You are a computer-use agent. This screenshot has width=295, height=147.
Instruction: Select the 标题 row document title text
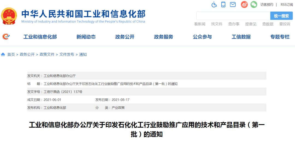coord(111,84)
